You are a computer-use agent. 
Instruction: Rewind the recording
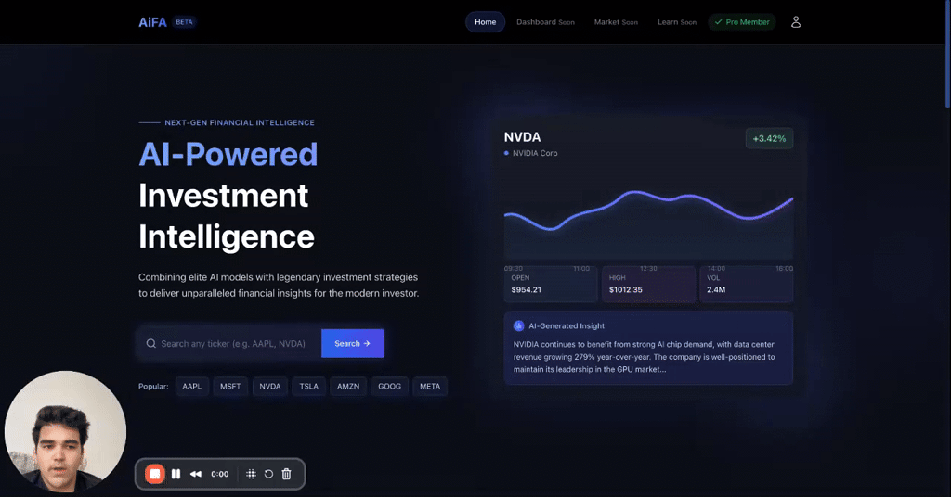click(x=195, y=474)
